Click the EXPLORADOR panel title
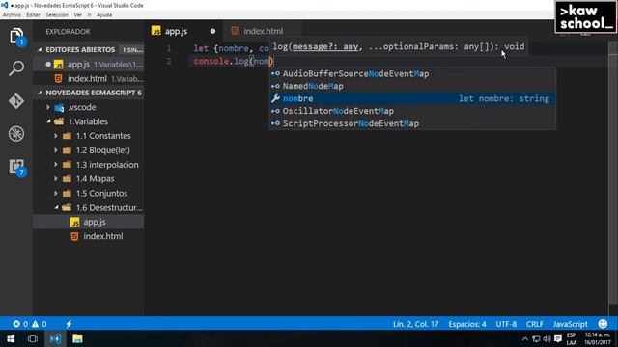The height and width of the screenshot is (347, 618). click(68, 32)
